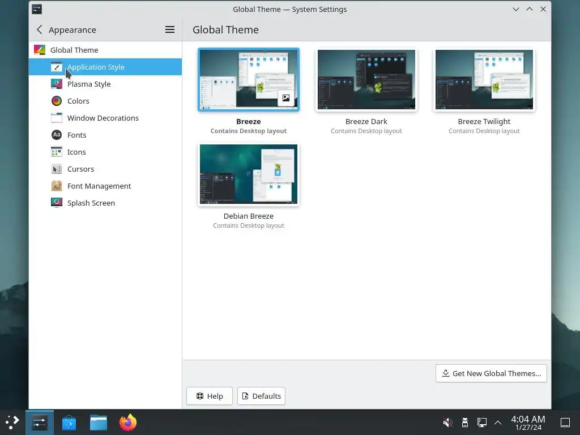Click the 'Cursors' sidebar label
The width and height of the screenshot is (580, 435).
(80, 169)
